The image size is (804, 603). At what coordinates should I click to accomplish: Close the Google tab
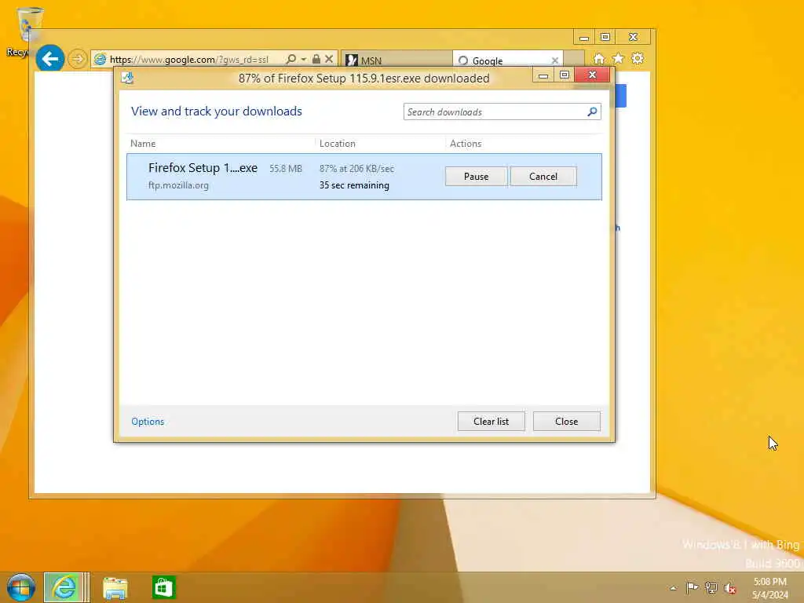pyautogui.click(x=555, y=60)
